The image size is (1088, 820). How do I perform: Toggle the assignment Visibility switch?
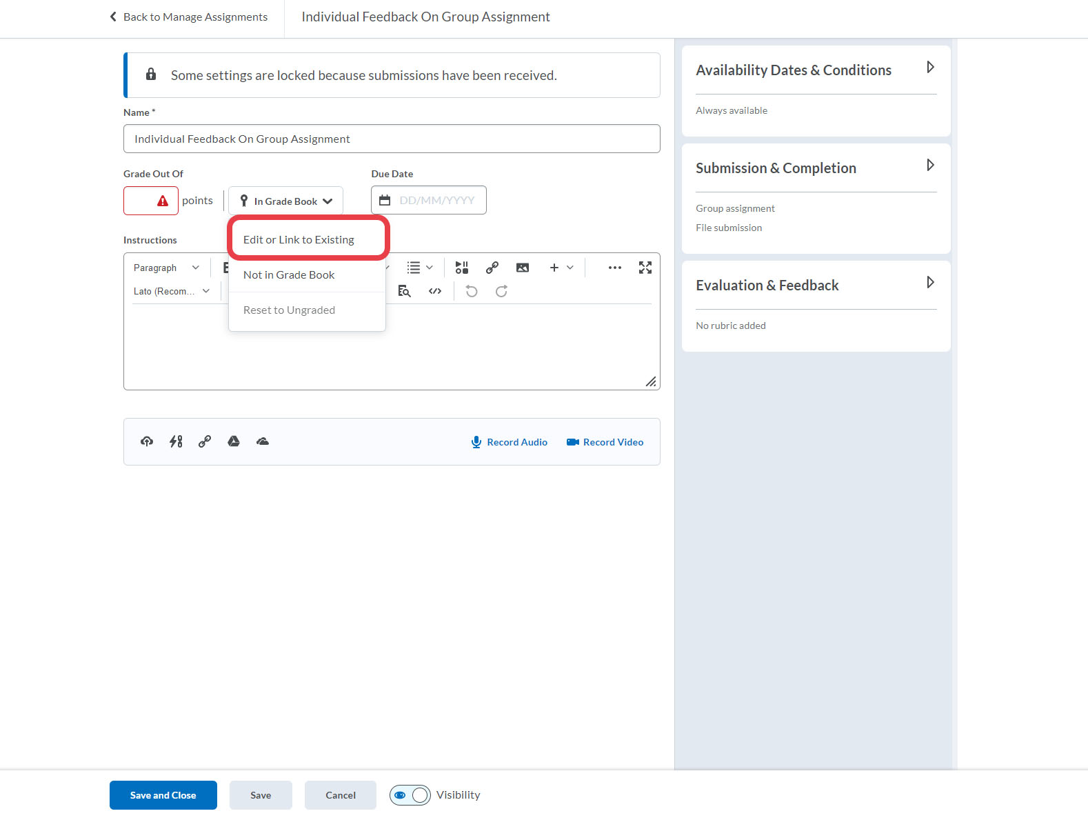410,795
